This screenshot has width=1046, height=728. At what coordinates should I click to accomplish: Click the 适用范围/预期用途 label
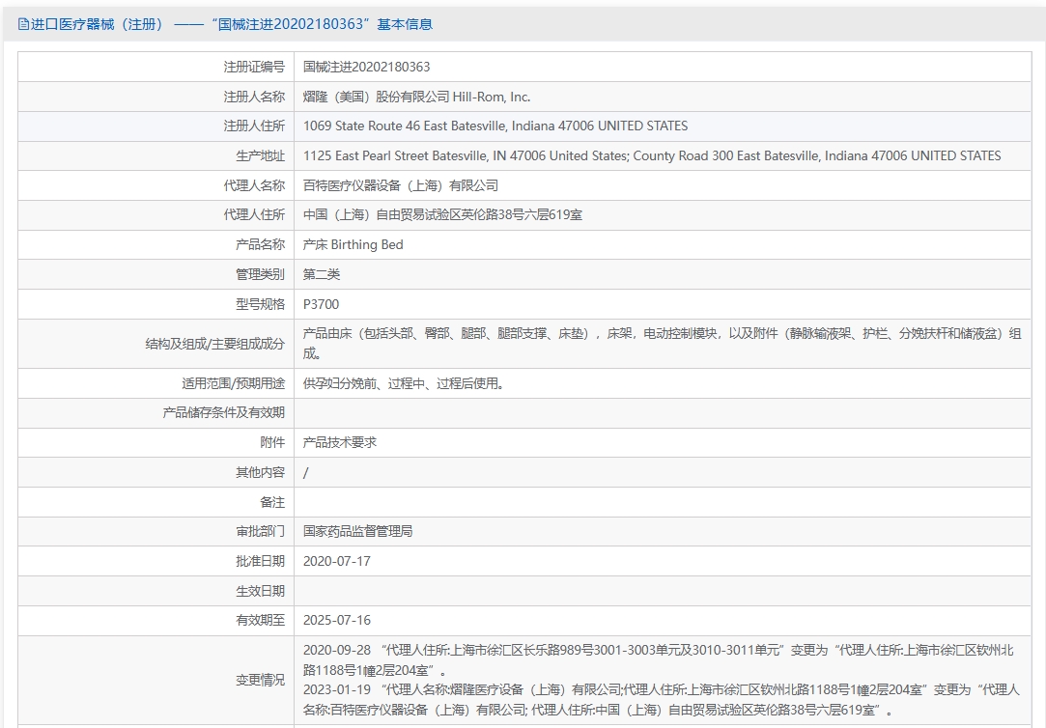tap(234, 383)
